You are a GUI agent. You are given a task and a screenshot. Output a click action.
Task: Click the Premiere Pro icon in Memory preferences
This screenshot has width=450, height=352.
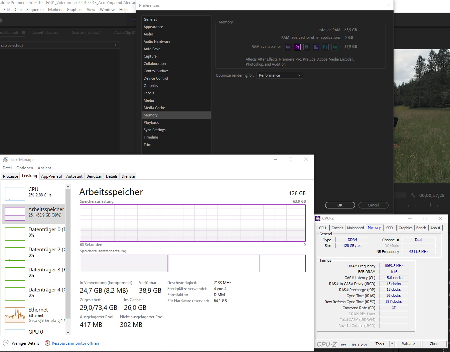tap(297, 47)
